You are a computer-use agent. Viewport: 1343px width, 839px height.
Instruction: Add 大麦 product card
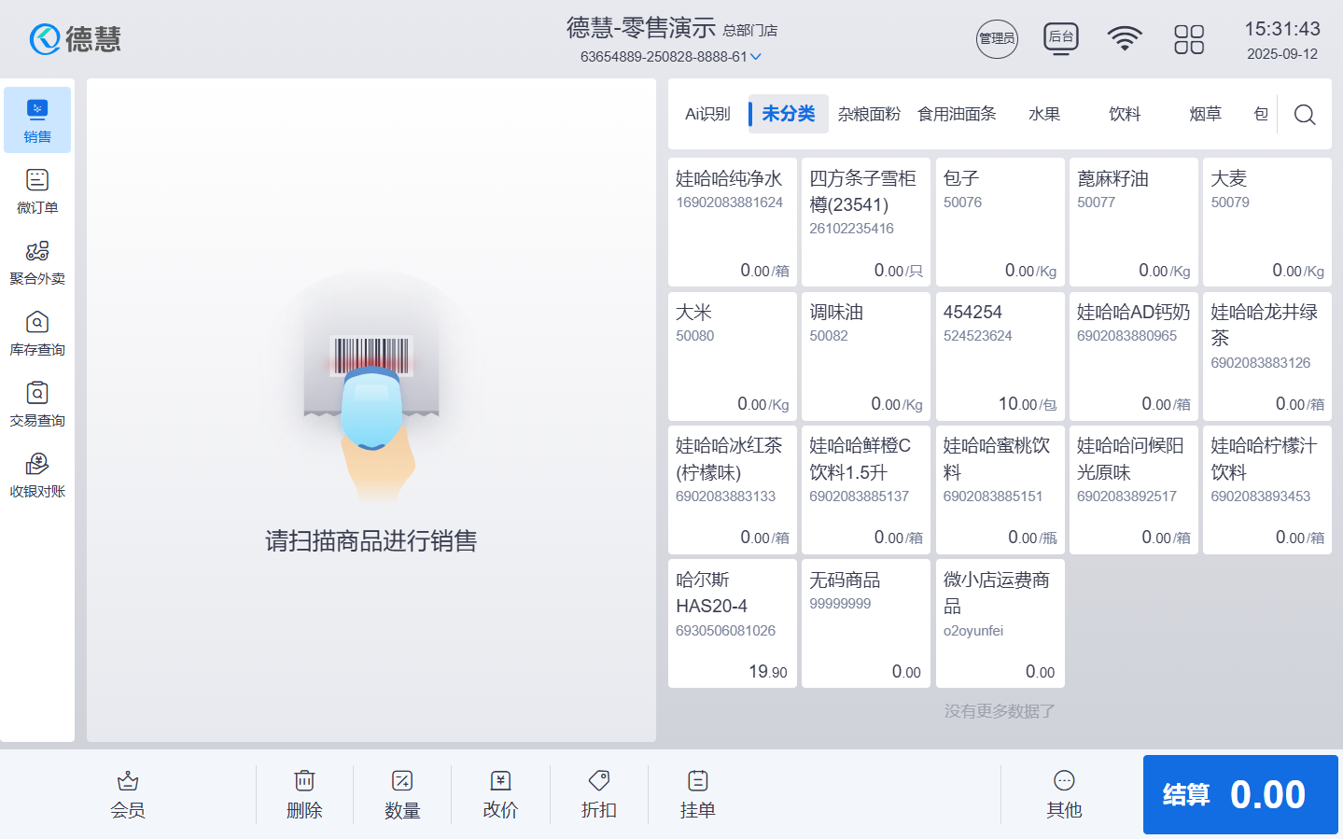coord(1267,222)
